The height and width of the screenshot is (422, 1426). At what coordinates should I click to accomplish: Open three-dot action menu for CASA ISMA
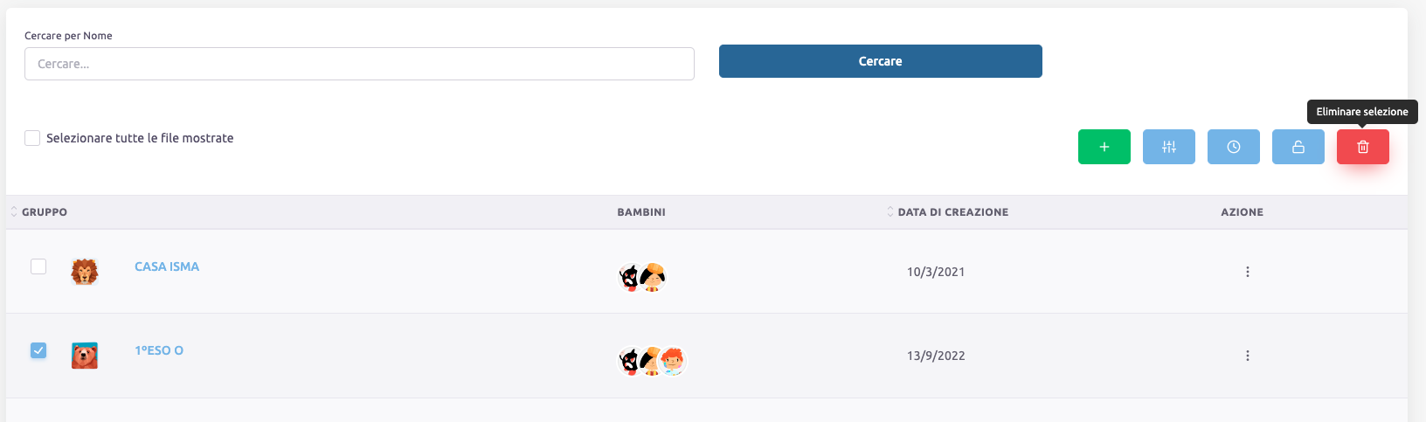pos(1247,272)
